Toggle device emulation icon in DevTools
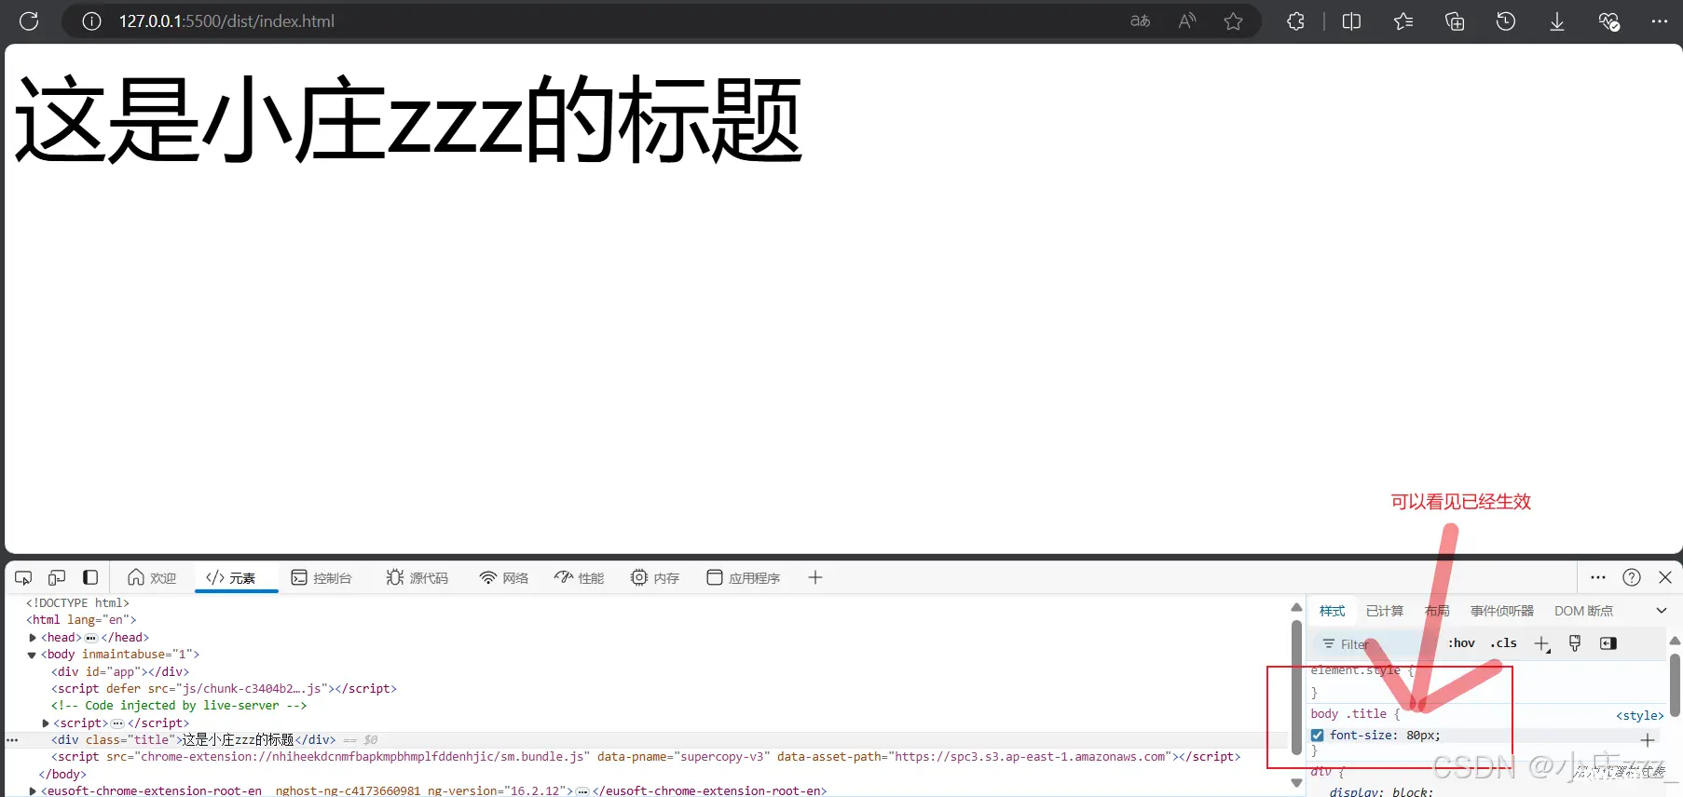 57,577
